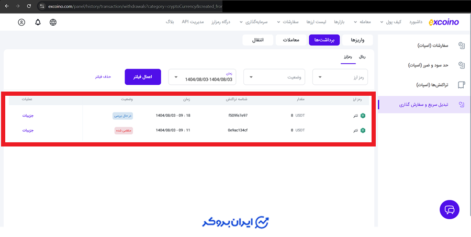Click the شناسه تراکنش column header
471x237 pixels.
[x=237, y=99]
